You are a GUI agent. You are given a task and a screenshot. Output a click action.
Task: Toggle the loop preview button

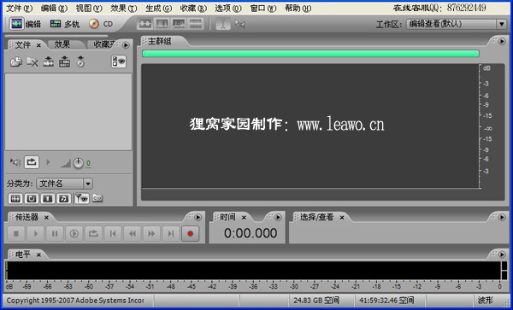(32, 162)
